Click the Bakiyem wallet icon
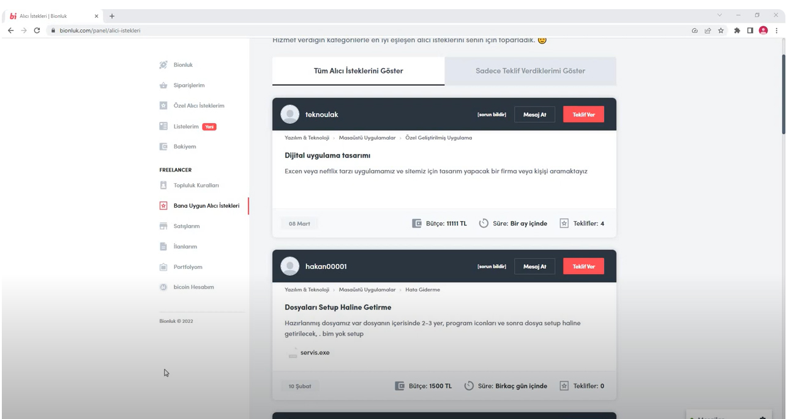786x419 pixels. click(163, 147)
